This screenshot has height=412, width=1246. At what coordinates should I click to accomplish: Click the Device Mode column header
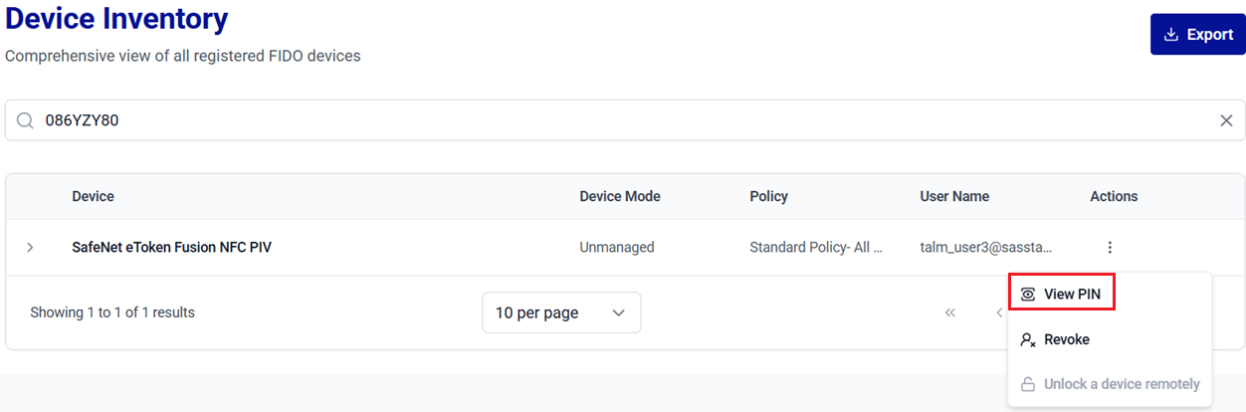coord(619,196)
